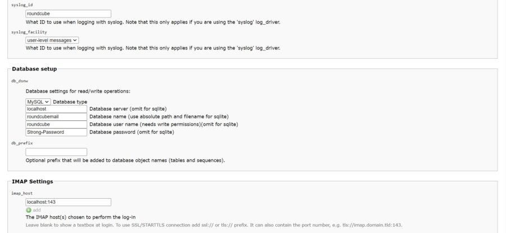Click the green plus icon below imap_host
This screenshot has width=506, height=233.
click(x=29, y=210)
